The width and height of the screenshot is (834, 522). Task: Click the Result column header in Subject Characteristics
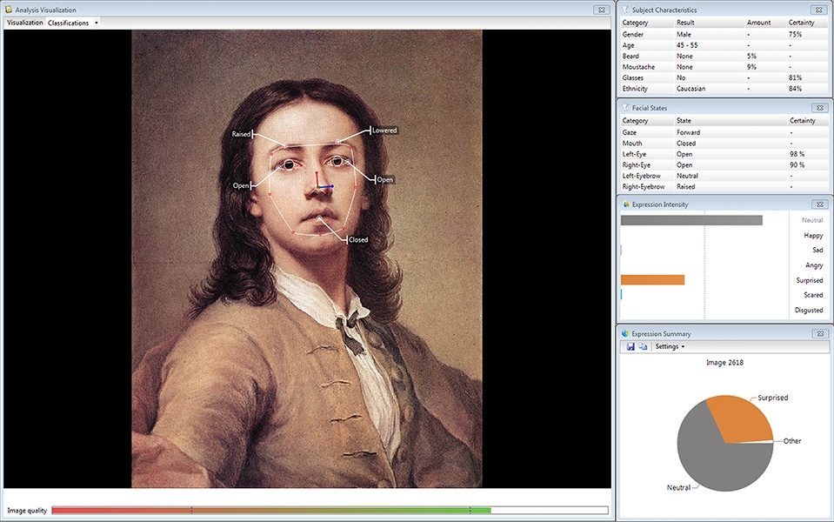pyautogui.click(x=685, y=23)
